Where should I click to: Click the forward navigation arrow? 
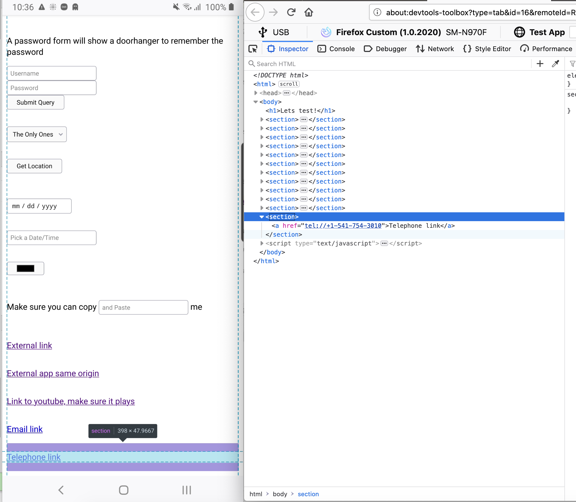(273, 12)
